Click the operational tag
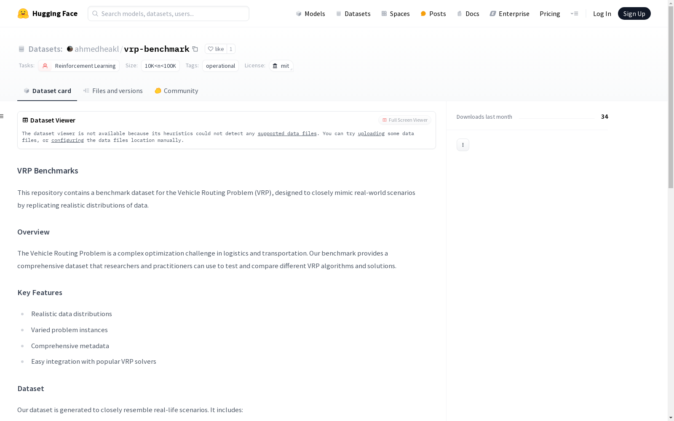 point(220,66)
